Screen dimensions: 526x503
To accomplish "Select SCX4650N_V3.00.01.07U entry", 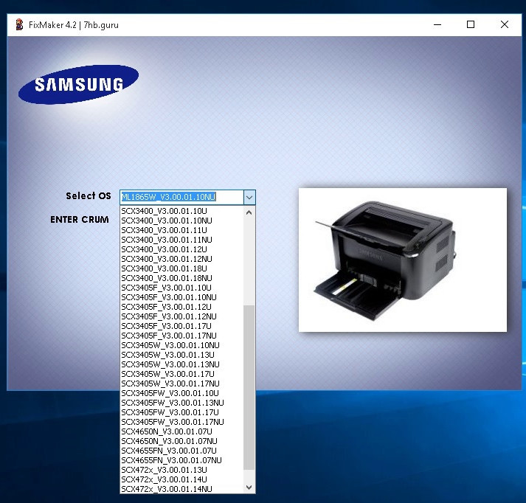I will [181, 431].
